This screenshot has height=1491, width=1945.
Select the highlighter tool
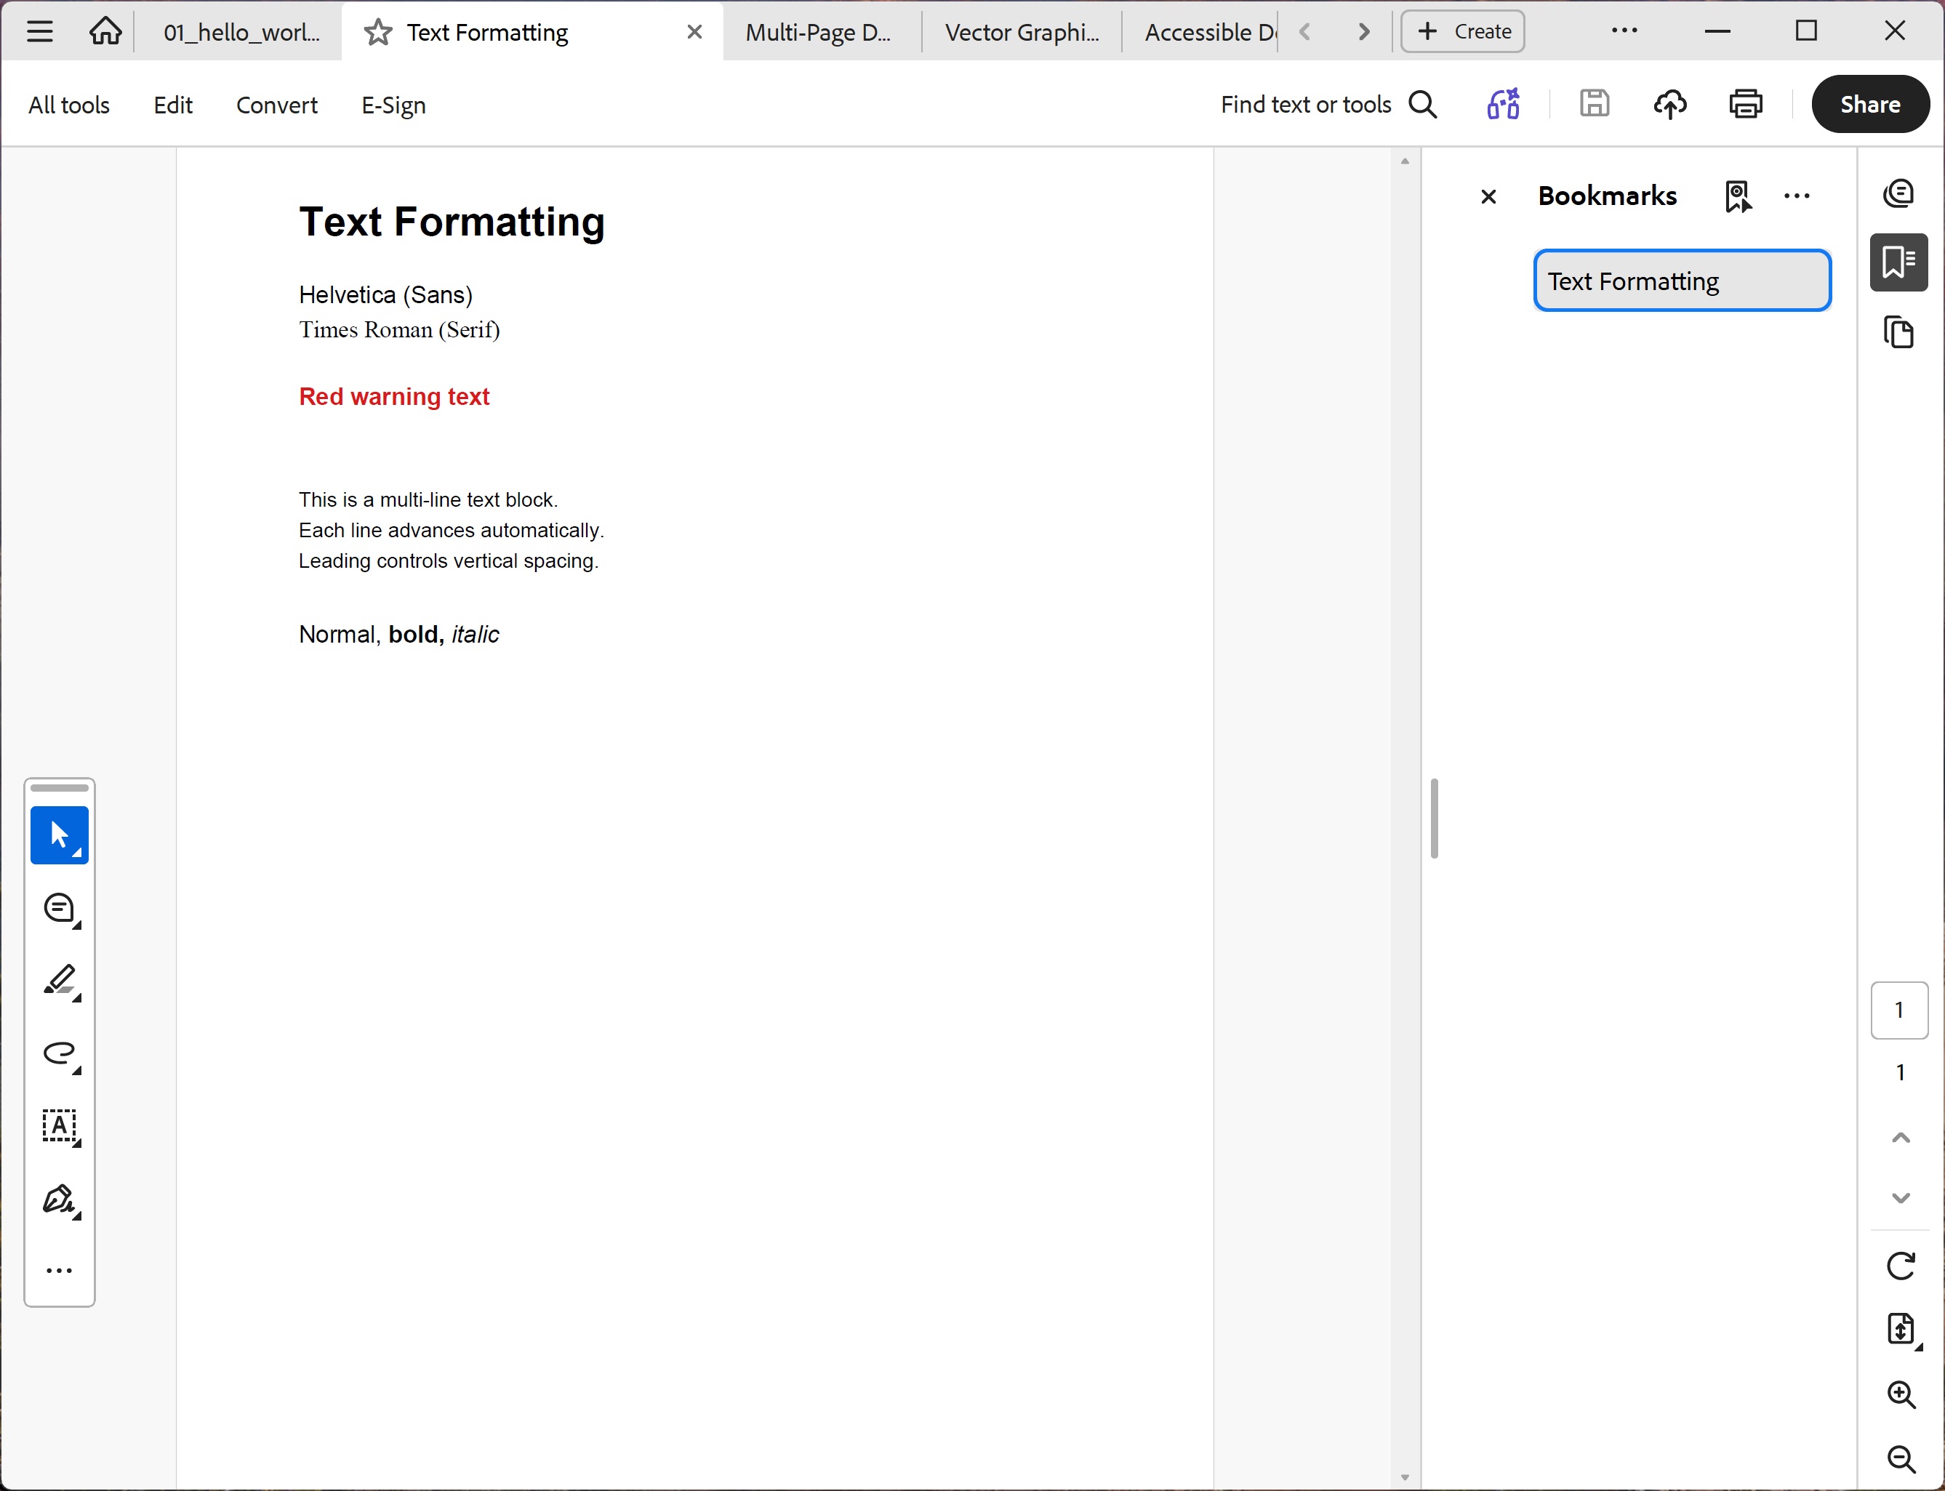[x=60, y=982]
